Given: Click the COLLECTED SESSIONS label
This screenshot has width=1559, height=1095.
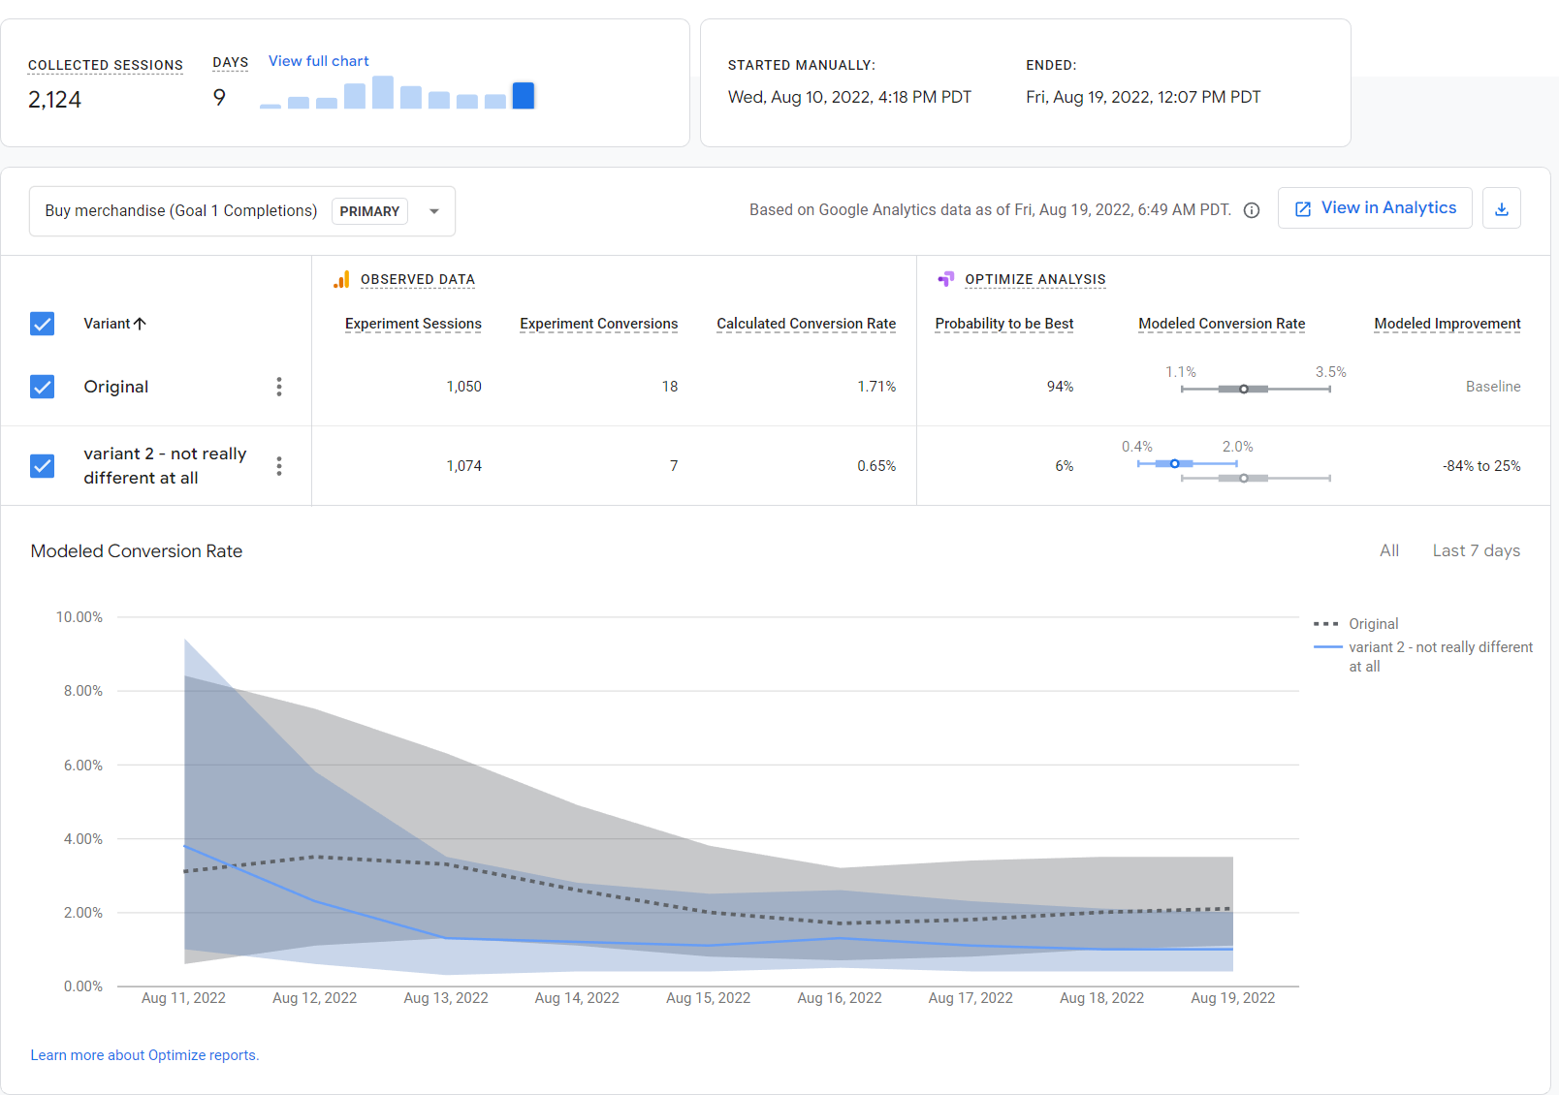Looking at the screenshot, I should coord(106,65).
